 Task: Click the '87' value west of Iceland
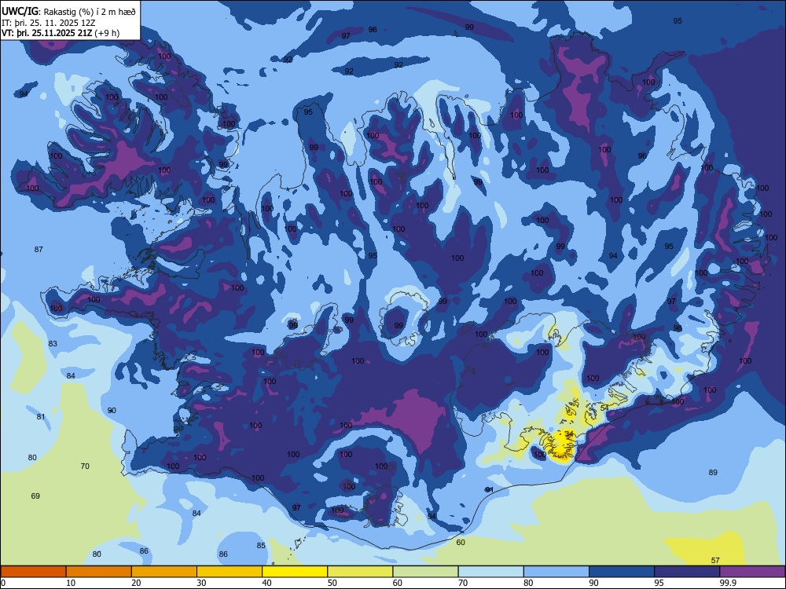pyautogui.click(x=39, y=250)
